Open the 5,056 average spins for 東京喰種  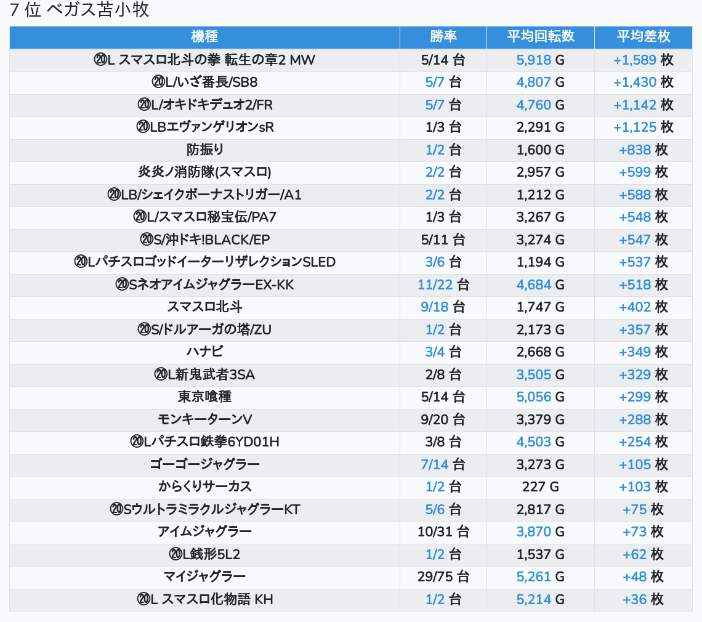533,397
